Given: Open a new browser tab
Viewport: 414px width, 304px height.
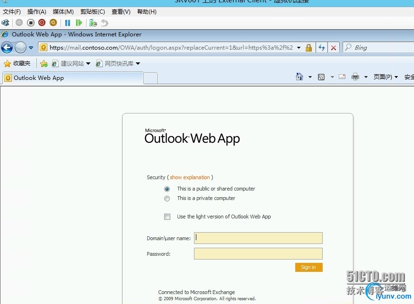Looking at the screenshot, I should tap(150, 78).
